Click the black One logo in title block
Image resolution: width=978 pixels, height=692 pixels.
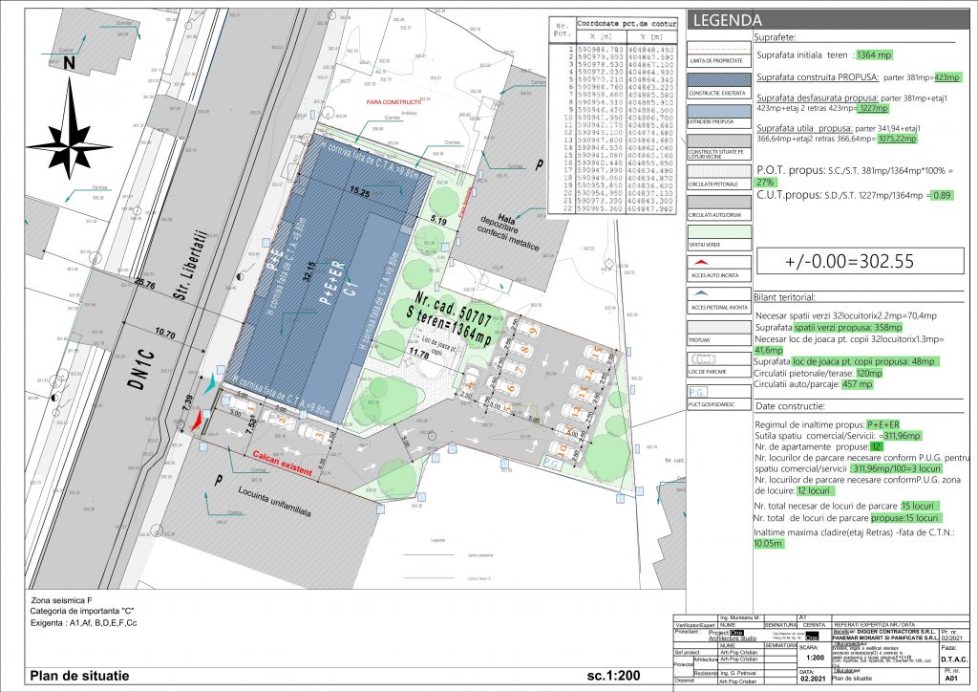coord(810,636)
